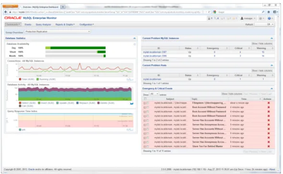Click Show/hide columns in Critical Events panel
The height and width of the screenshot is (174, 283).
[x=232, y=94]
